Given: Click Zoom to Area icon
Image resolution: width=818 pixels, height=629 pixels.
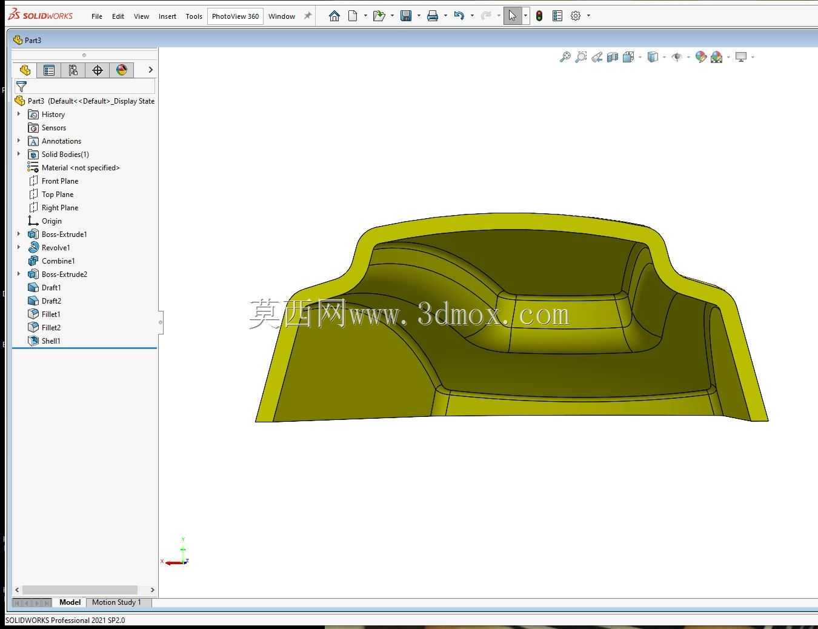Looking at the screenshot, I should [x=580, y=57].
